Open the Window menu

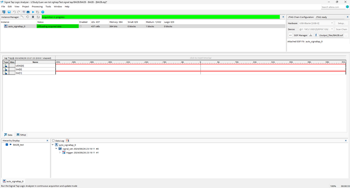(58, 7)
